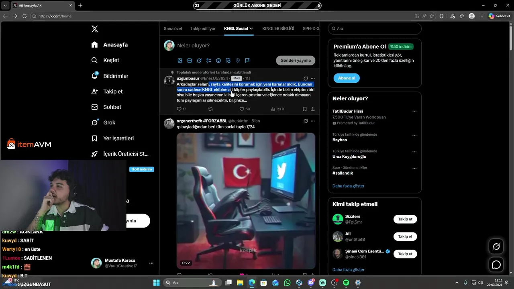Open Bildirimler notifications in sidebar
Screen dimensions: 514x289
pyautogui.click(x=110, y=76)
